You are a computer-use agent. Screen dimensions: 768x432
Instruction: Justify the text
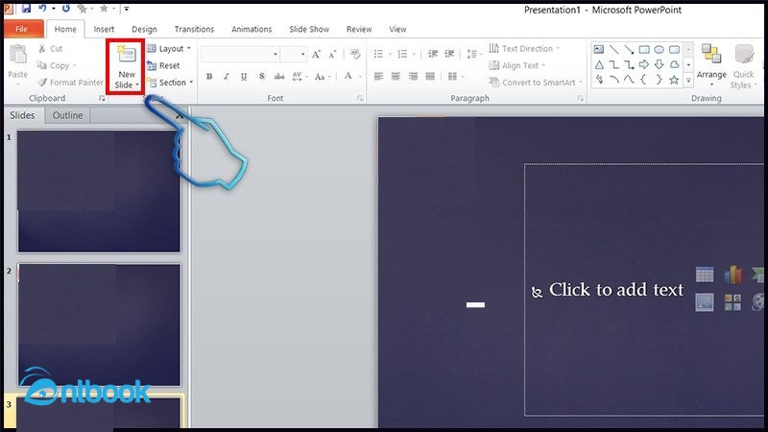430,77
